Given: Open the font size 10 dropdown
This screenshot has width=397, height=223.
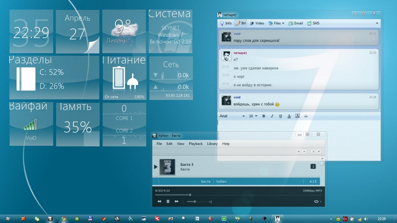Looking at the screenshot, I should click(253, 116).
